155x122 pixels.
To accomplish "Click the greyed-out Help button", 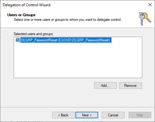I will click(140, 115).
